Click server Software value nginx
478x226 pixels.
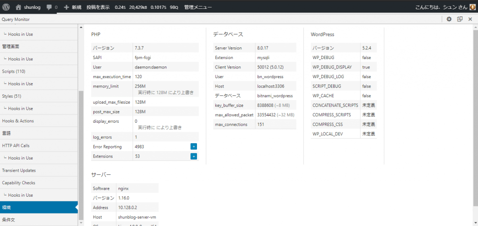123,188
